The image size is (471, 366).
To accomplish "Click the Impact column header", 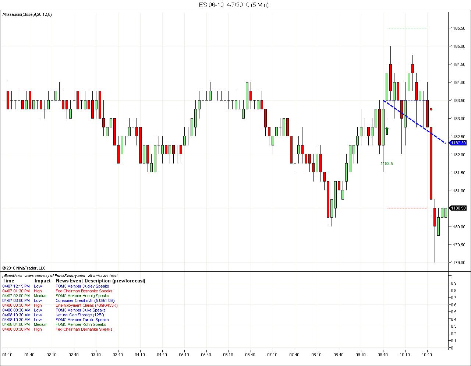I will click(x=42, y=281).
